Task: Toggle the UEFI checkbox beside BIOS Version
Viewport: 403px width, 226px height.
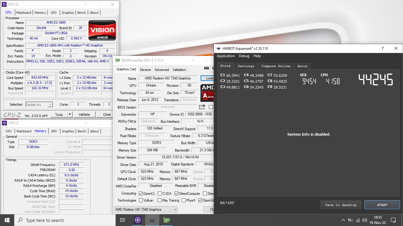Action: click(211, 107)
